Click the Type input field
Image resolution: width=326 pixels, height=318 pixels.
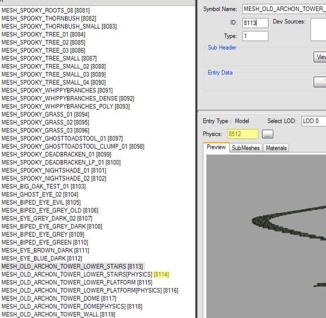tap(255, 36)
